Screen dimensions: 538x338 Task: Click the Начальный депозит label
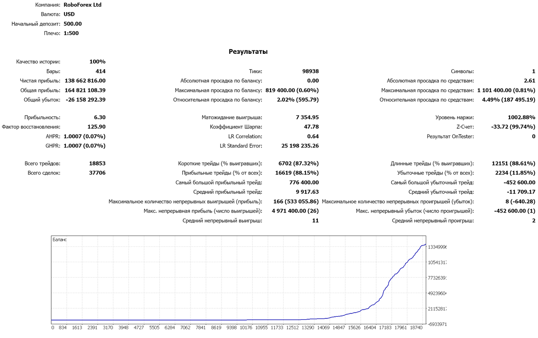[x=36, y=24]
